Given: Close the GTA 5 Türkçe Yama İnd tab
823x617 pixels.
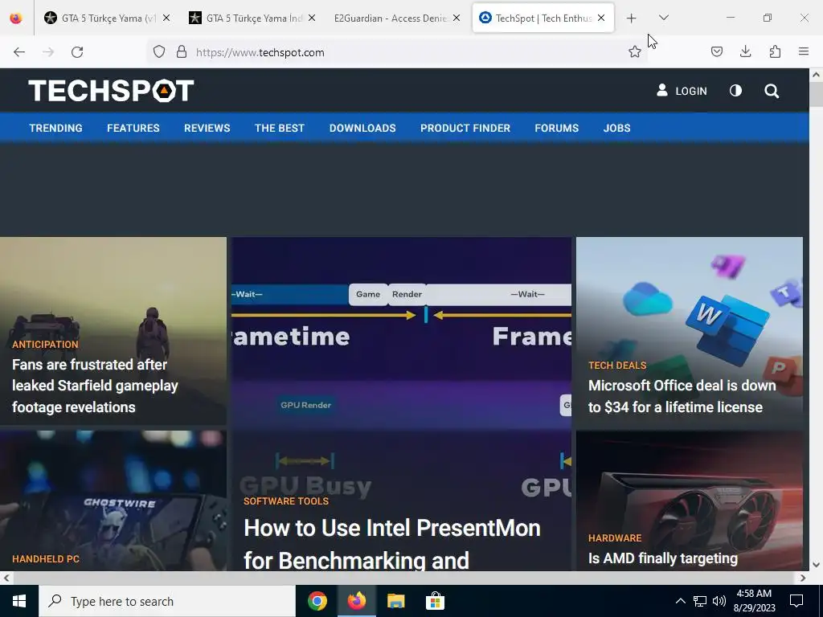Looking at the screenshot, I should pos(312,18).
